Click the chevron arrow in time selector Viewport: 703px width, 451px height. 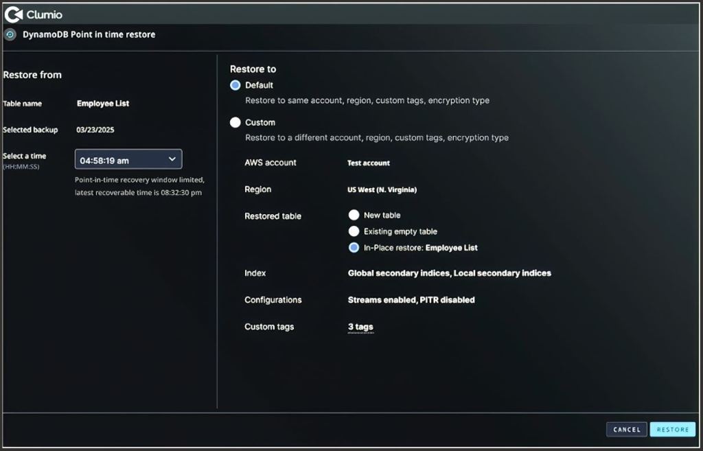[172, 159]
